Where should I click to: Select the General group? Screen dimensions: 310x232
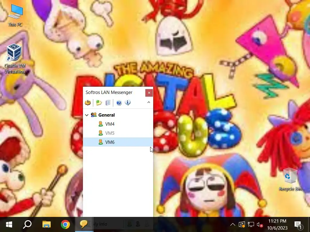tap(118, 115)
